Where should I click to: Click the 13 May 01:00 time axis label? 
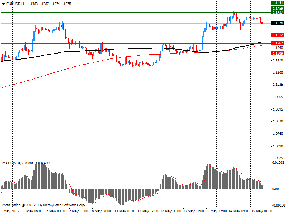193,211
